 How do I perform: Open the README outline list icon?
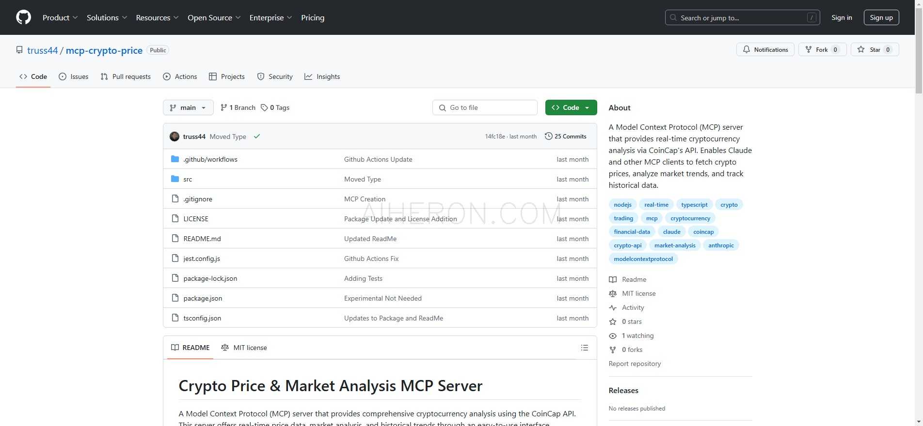(x=585, y=348)
